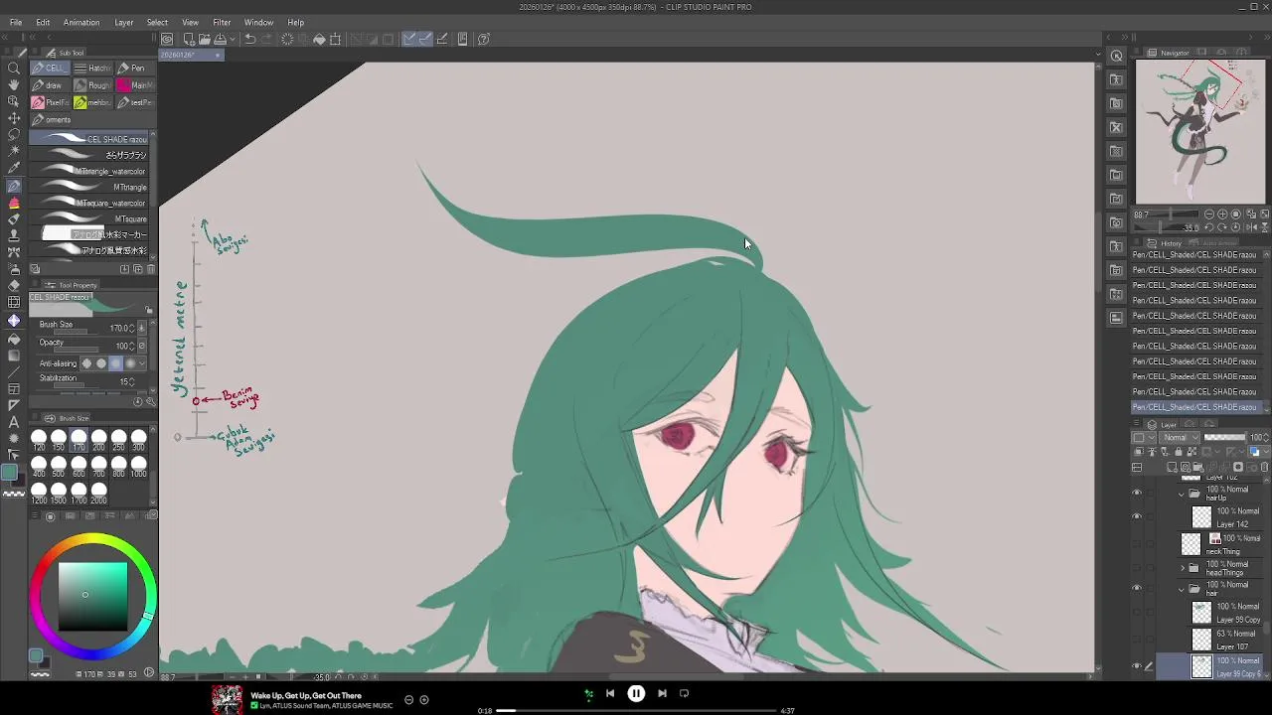Screen dimensions: 1272x715
Task: Click the toolbar Fill bucket icon
Action: (319, 40)
